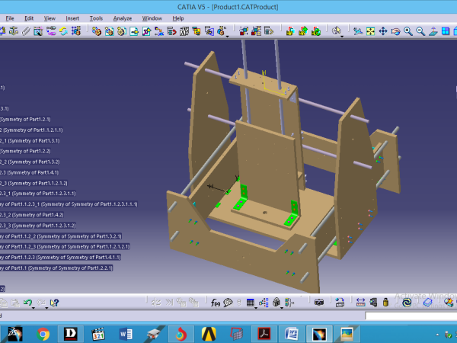The image size is (457, 343).
Task: Click the Graph Tree Reordering icon
Action: coord(171,31)
